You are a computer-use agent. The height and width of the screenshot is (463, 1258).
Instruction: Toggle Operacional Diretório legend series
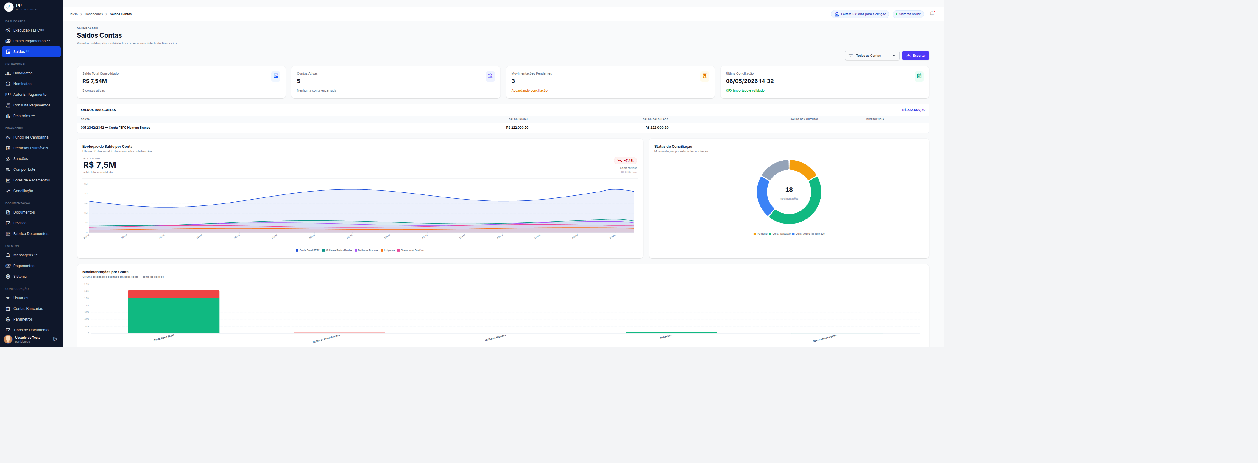coord(411,250)
